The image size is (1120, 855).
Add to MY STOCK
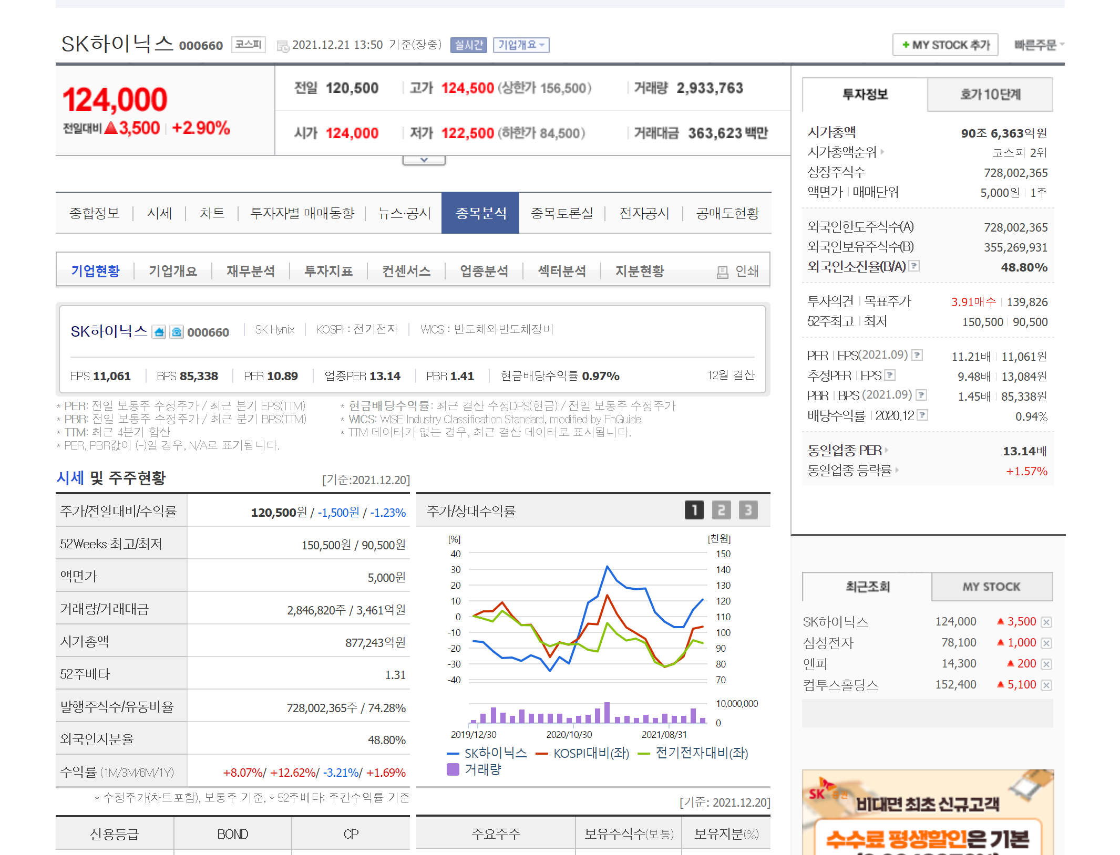[946, 45]
